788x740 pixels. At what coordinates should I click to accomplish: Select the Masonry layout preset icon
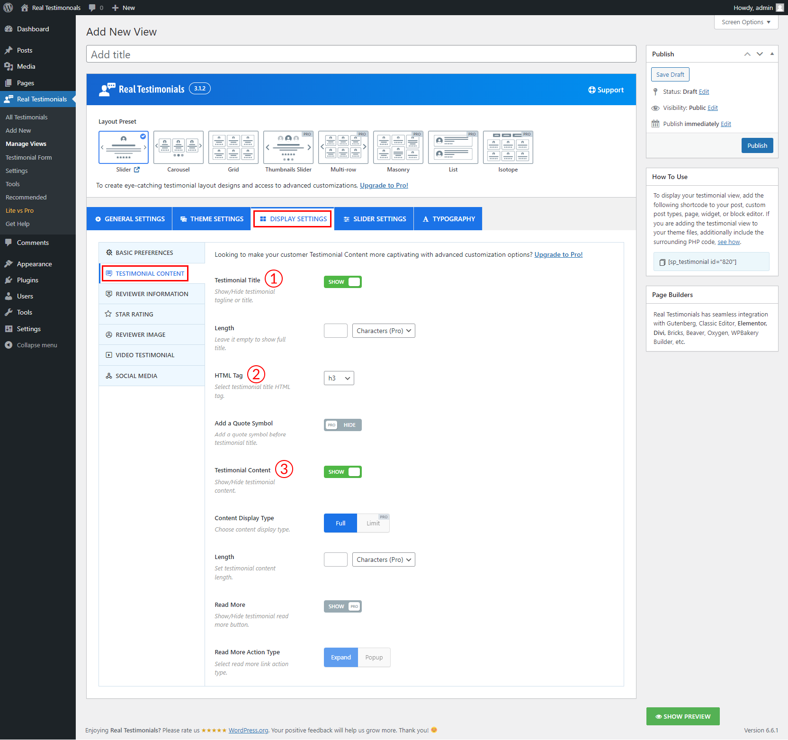398,147
